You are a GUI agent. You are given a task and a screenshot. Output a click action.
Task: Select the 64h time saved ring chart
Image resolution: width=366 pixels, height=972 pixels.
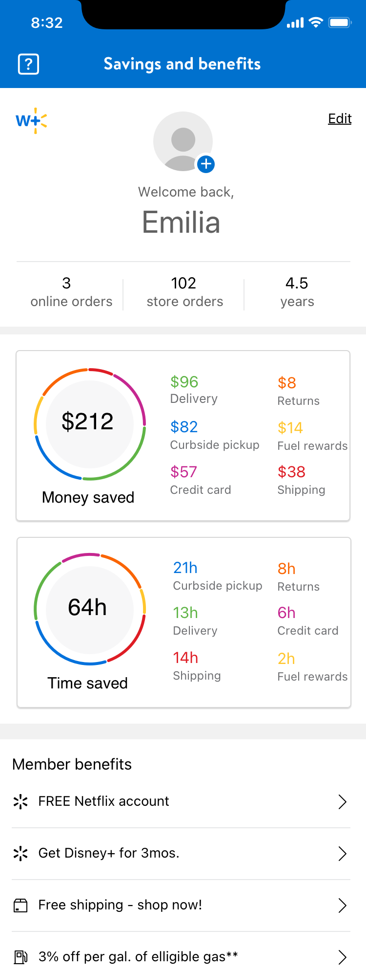coord(89,609)
